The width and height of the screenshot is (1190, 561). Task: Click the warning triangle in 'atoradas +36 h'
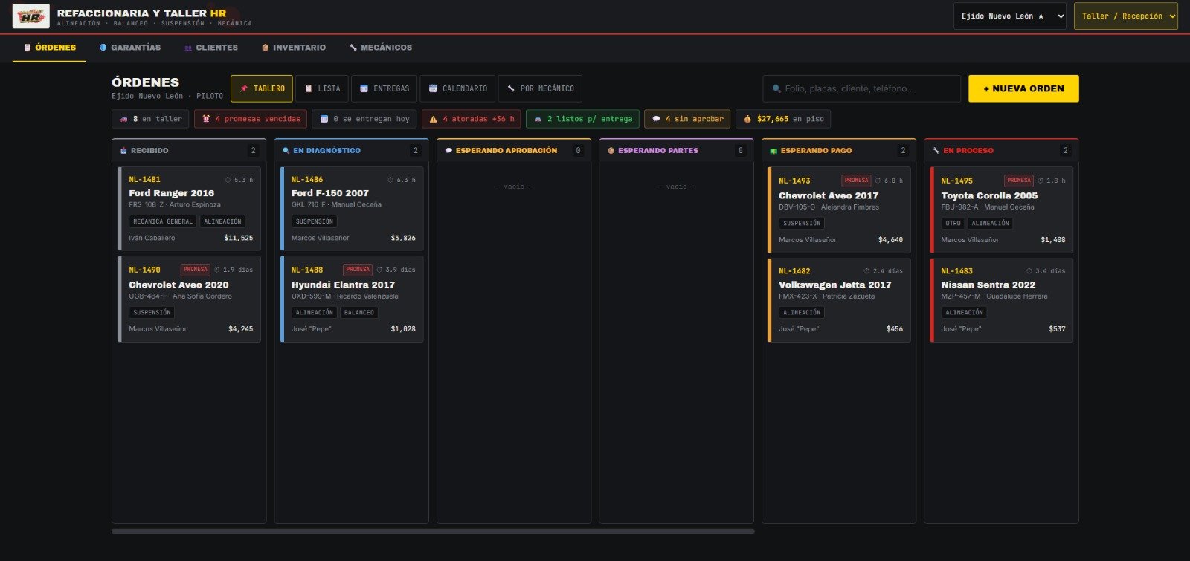434,119
